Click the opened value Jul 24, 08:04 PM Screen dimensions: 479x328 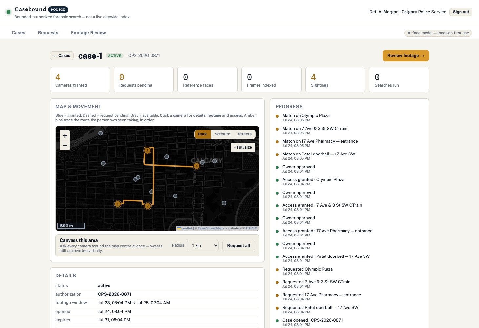(115, 312)
